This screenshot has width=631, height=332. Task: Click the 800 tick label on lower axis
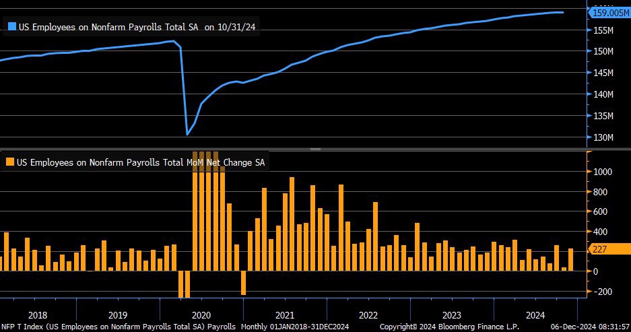[x=600, y=192]
